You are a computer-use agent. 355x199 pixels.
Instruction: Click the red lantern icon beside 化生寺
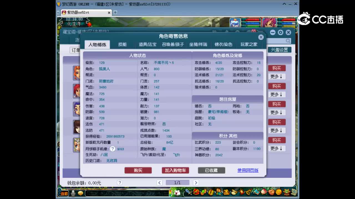click(x=89, y=24)
